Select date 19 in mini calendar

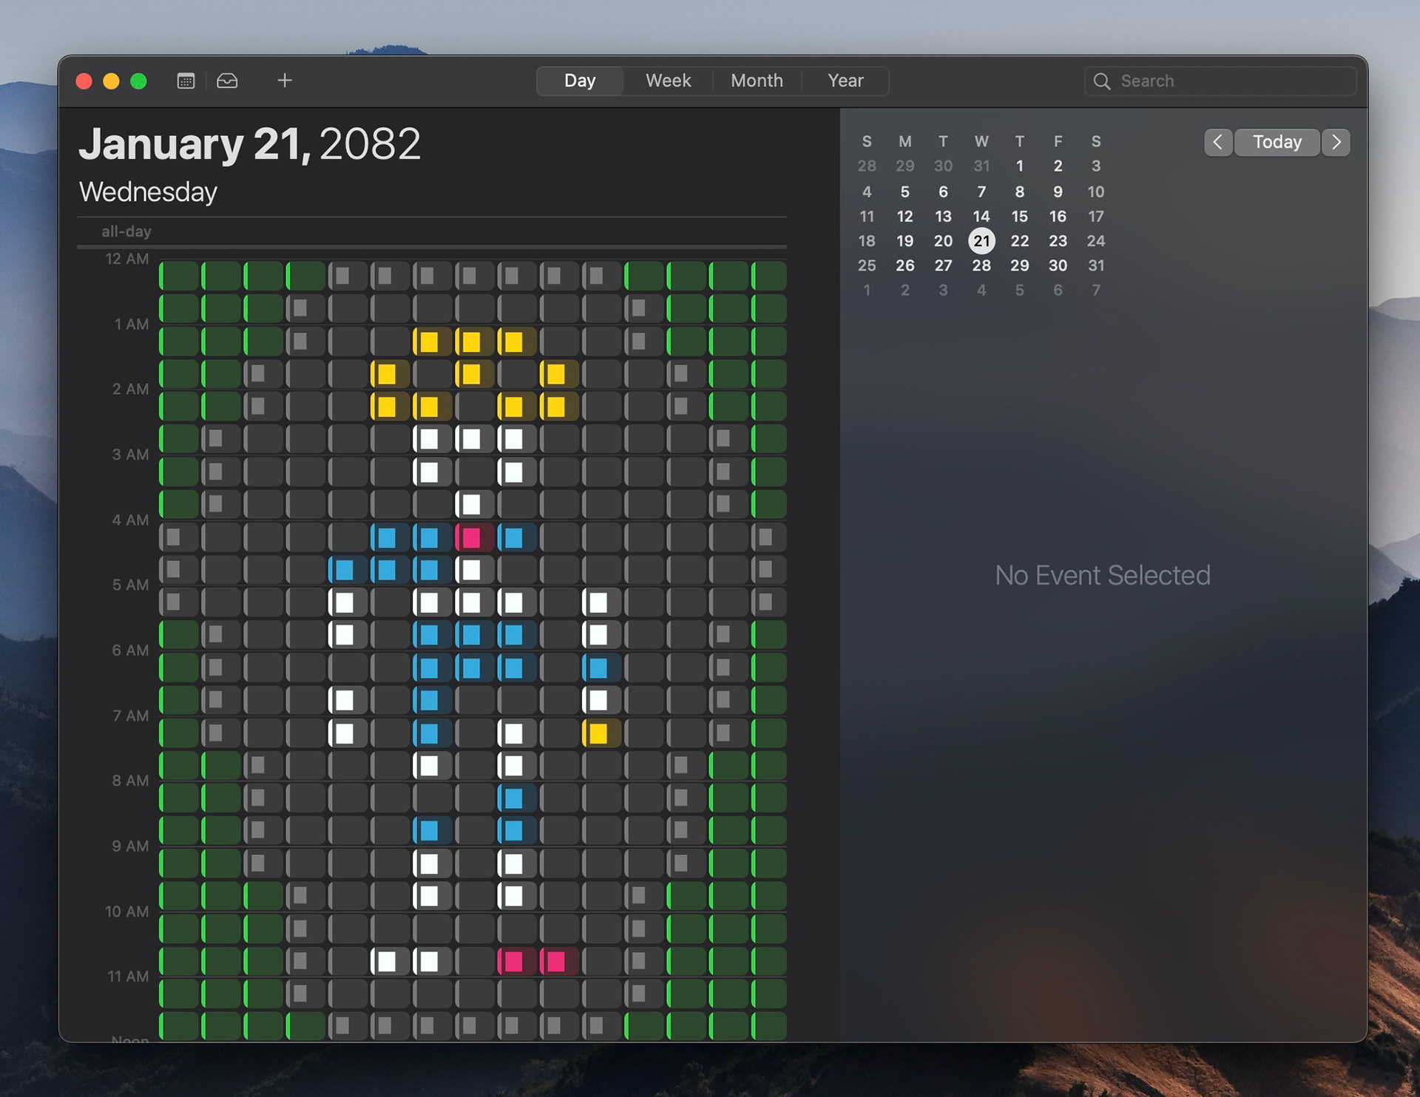(x=905, y=241)
